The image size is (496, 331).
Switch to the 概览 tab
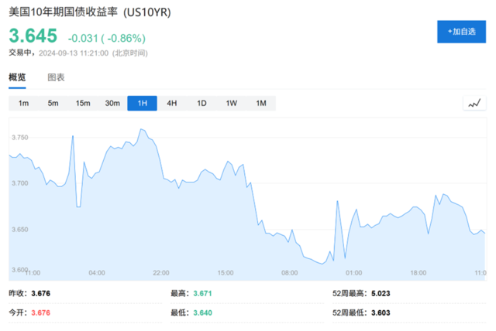point(17,77)
